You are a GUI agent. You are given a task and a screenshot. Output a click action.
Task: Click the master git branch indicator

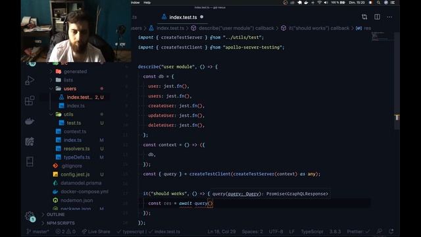coord(38,231)
